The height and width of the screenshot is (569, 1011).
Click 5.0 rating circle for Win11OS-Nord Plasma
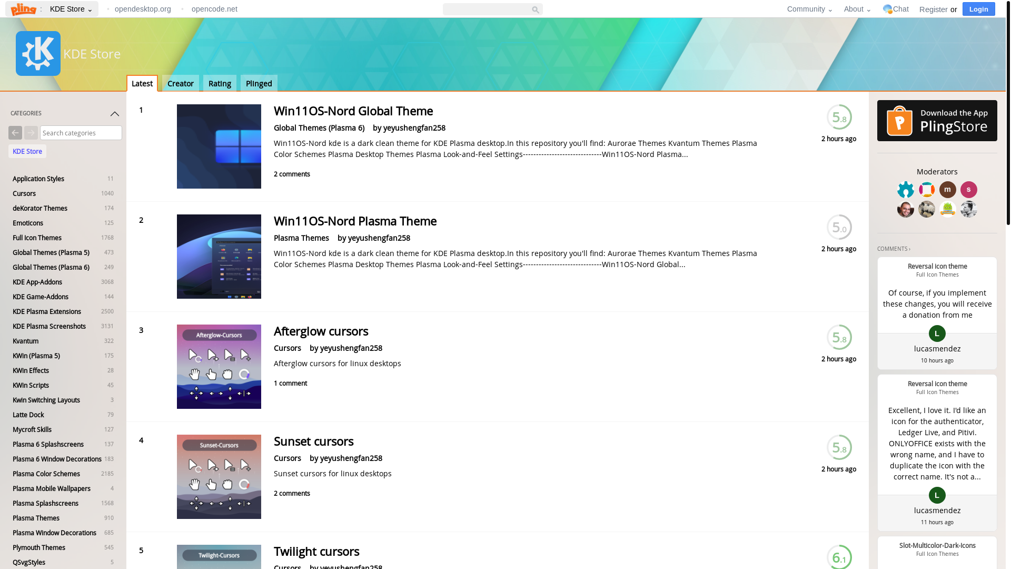pyautogui.click(x=839, y=227)
